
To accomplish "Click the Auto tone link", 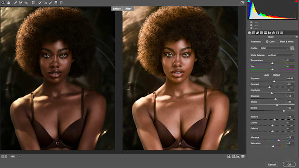I will click(x=266, y=75).
